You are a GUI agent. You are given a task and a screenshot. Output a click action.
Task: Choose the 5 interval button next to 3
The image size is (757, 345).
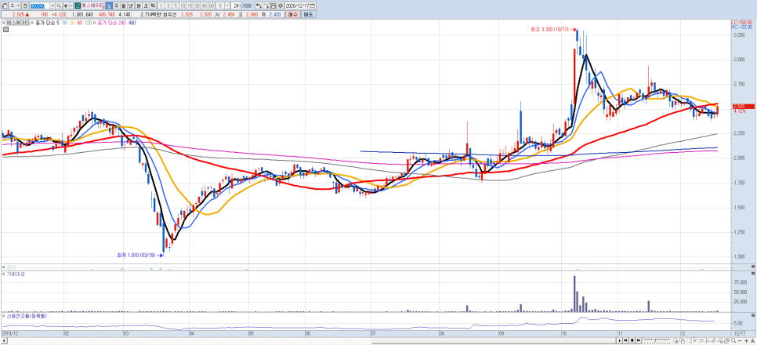pyautogui.click(x=176, y=5)
